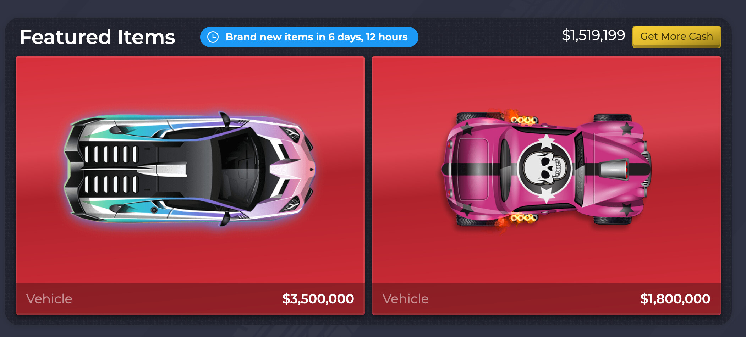Click the Vehicle label under the supercar

point(49,299)
